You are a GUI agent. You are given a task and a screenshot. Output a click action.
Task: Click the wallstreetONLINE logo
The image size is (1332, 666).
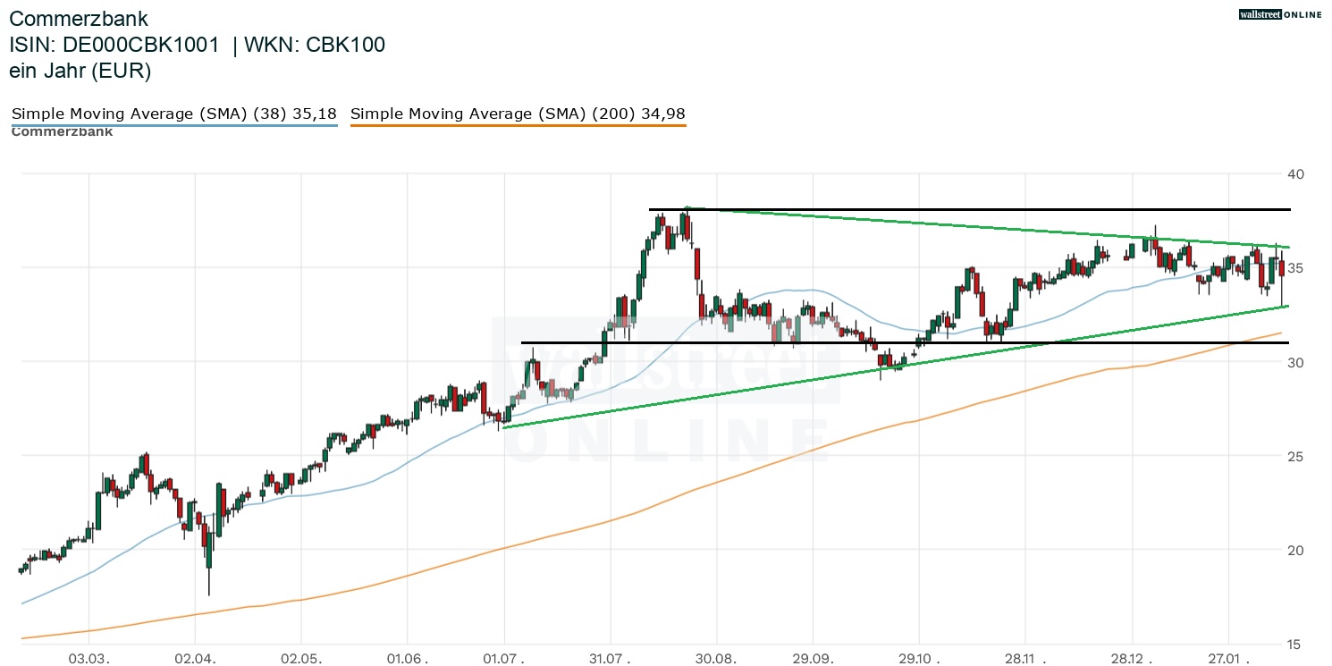tap(1279, 14)
